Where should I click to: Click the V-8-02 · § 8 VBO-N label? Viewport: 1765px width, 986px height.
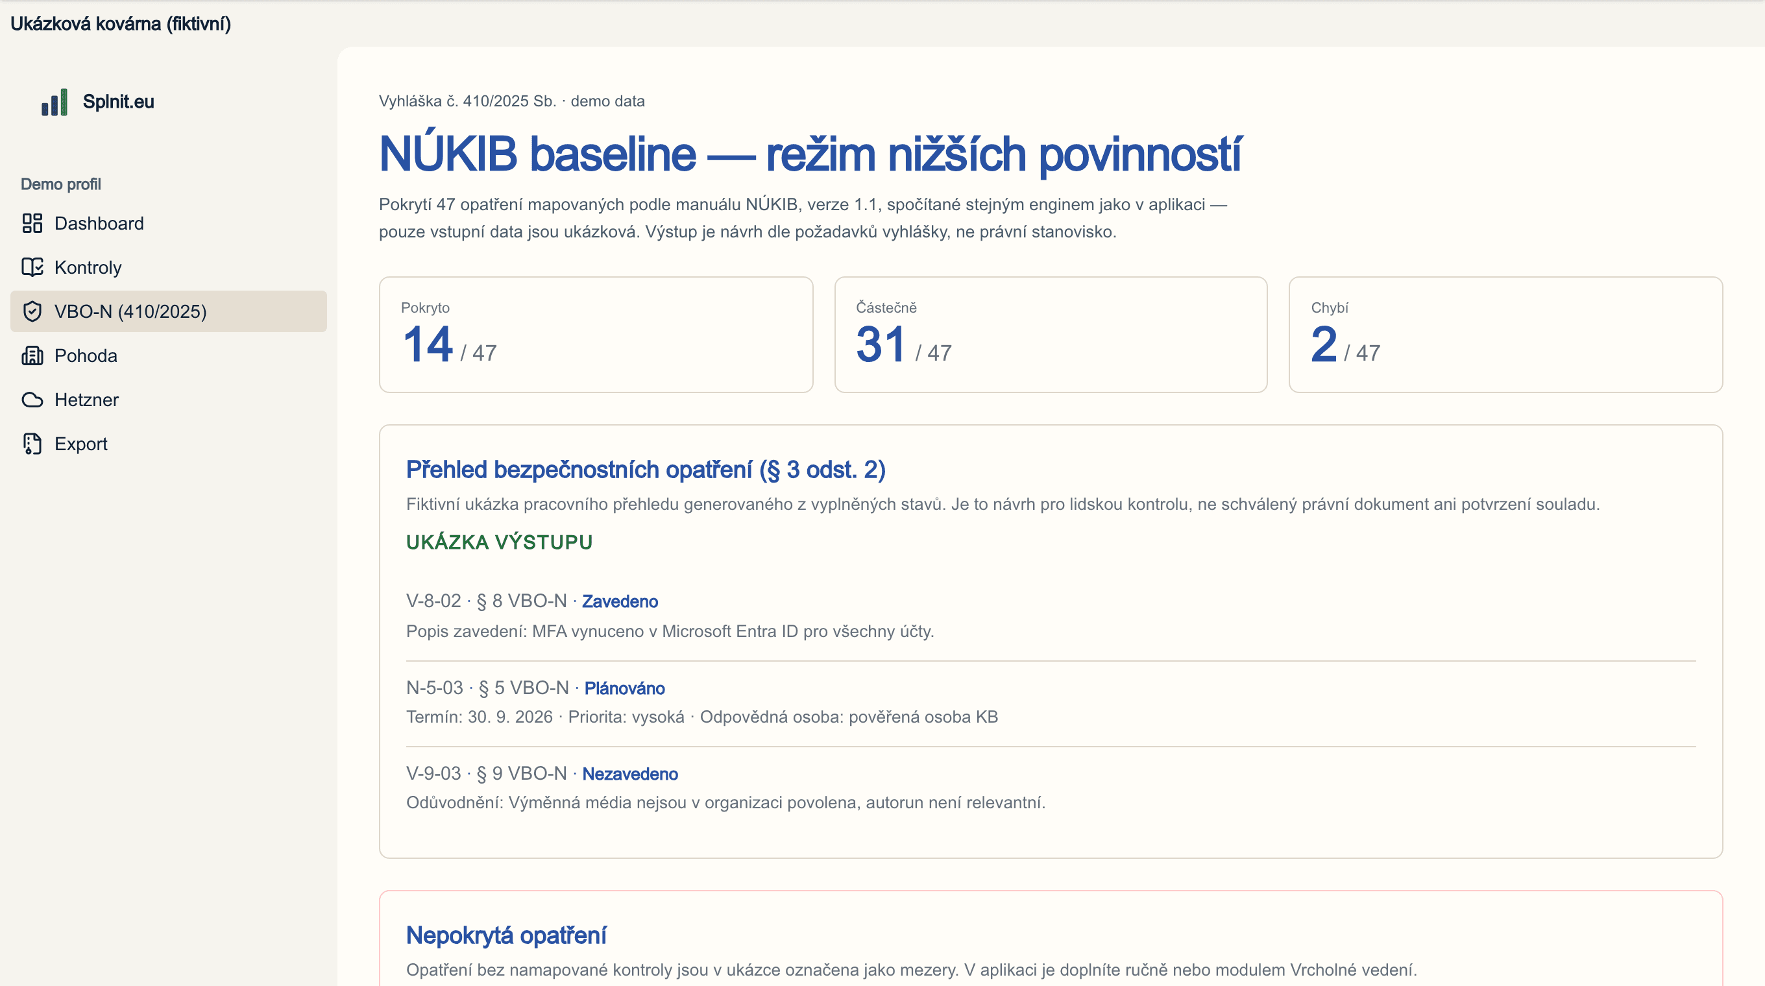[487, 601]
